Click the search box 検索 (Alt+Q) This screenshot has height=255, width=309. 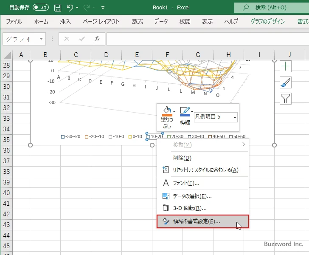272,8
